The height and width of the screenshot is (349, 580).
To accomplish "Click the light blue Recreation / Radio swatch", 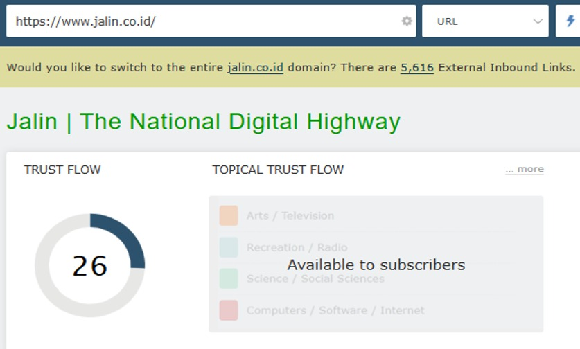I will pos(229,247).
